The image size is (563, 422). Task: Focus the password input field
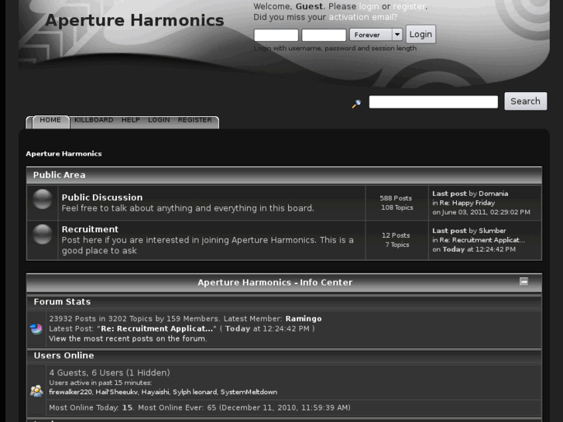tap(324, 35)
